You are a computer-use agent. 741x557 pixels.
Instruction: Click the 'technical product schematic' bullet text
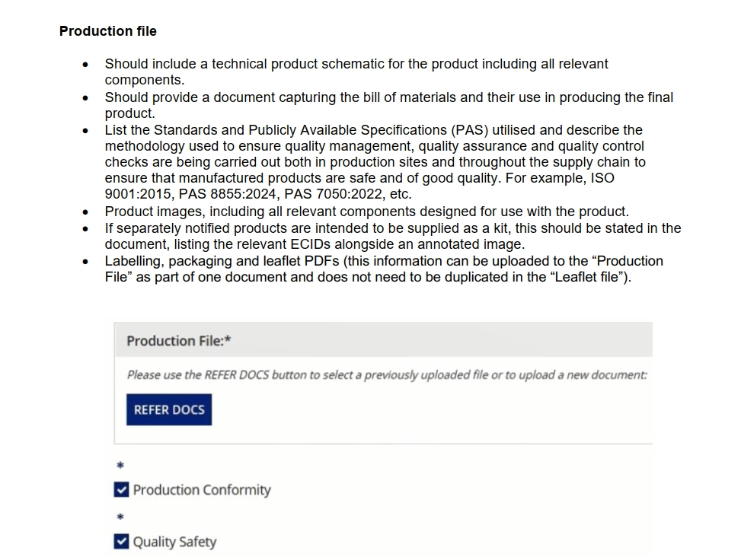289,64
